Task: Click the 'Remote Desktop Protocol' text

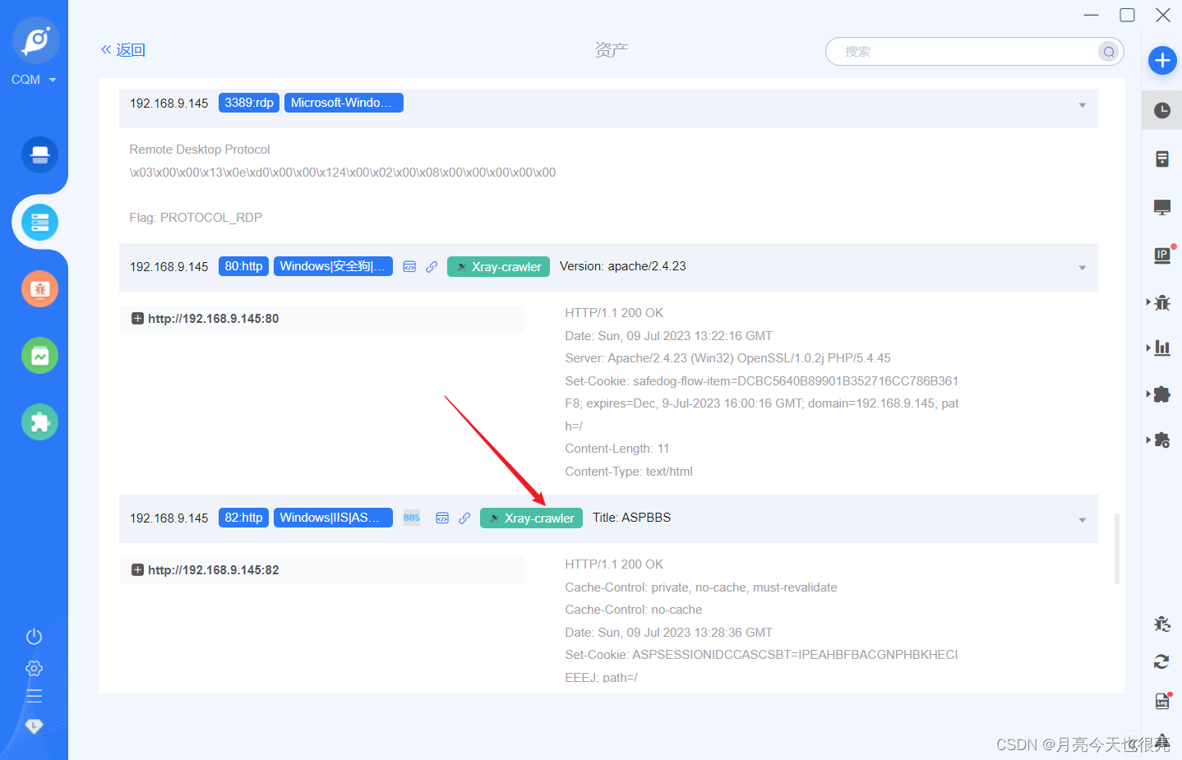Action: (200, 150)
